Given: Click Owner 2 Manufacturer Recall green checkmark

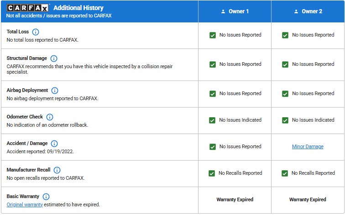Looking at the screenshot, I should [285, 173].
